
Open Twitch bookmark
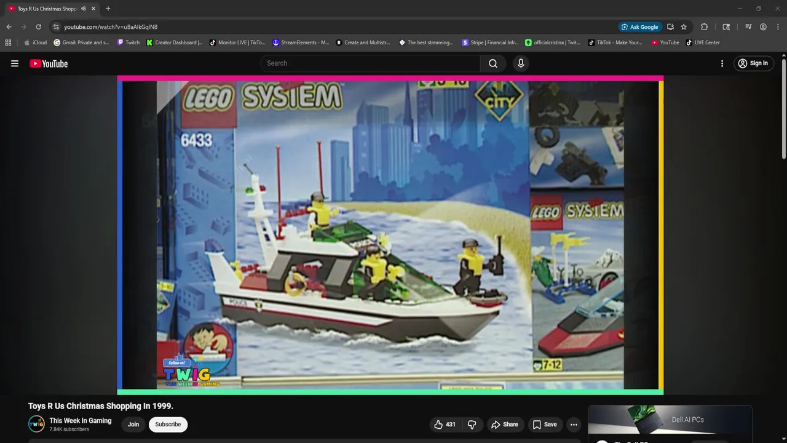click(129, 42)
